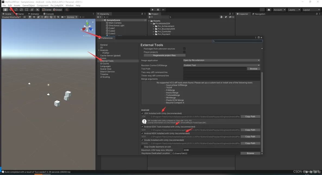Open Image application dropdown
Viewport: 322px width, 175px height.
pos(222,60)
